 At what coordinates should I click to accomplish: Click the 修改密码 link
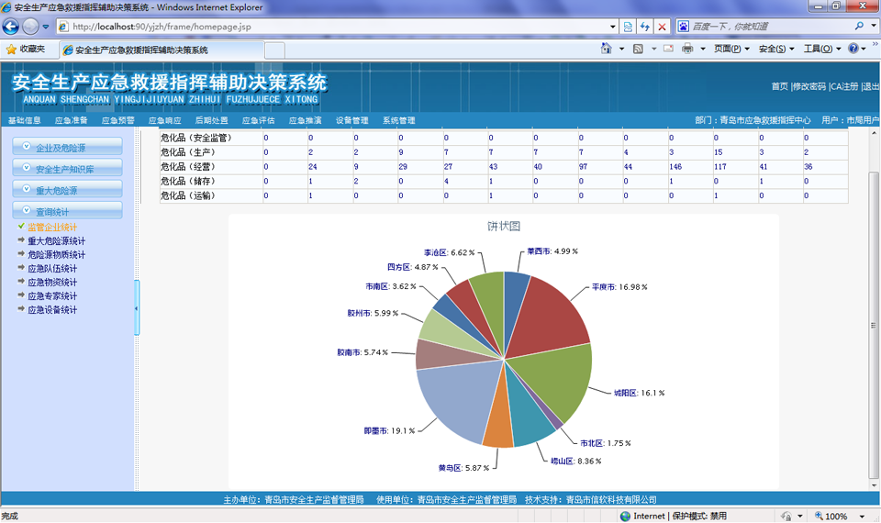pyautogui.click(x=809, y=86)
